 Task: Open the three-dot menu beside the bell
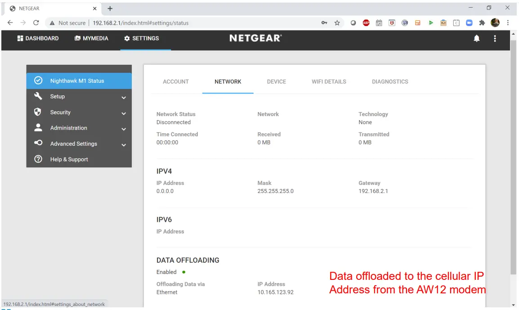[x=495, y=39]
